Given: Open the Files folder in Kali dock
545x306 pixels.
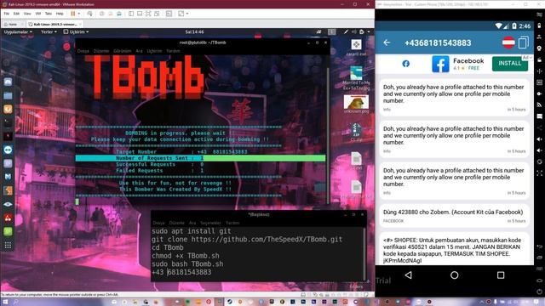Looking at the screenshot, I should coord(8,95).
